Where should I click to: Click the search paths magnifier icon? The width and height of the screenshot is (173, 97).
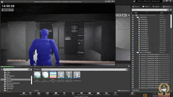tap(29, 69)
